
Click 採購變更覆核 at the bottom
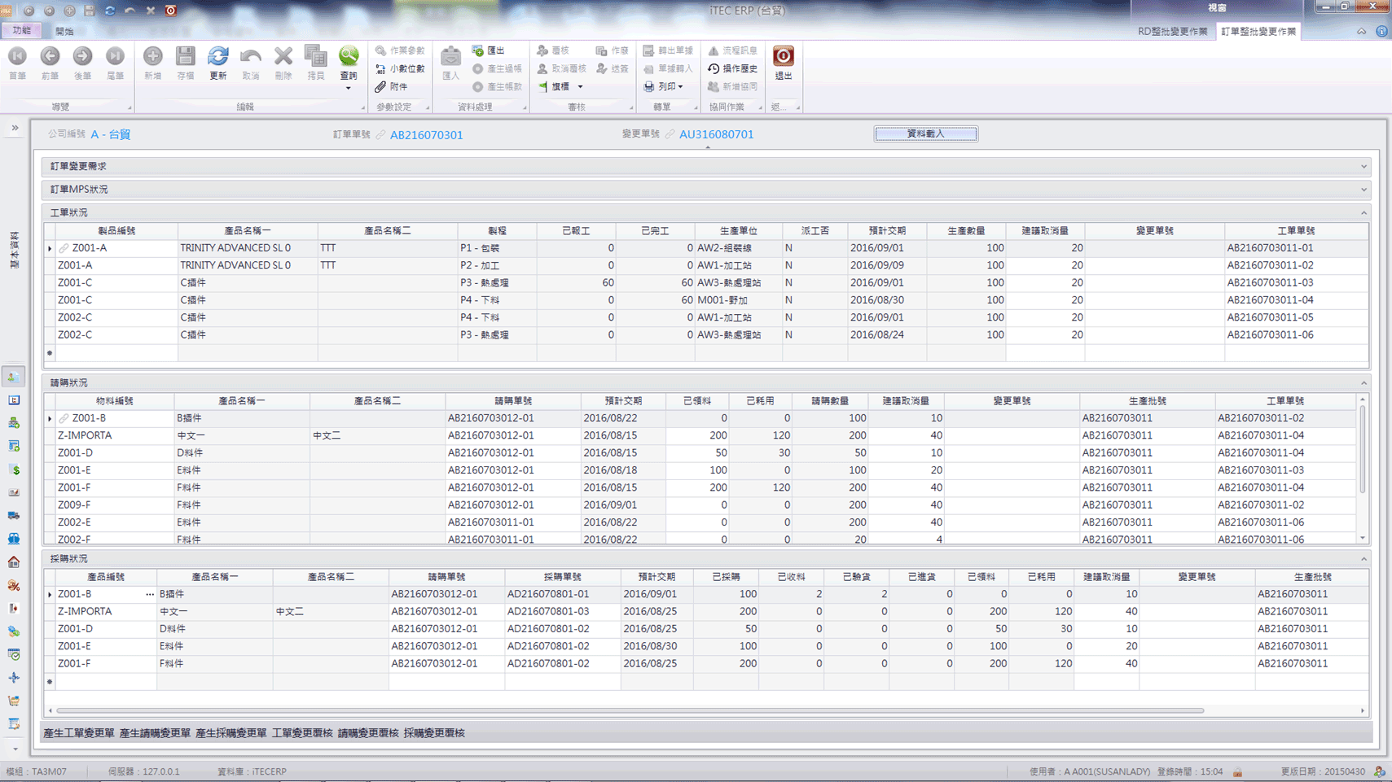434,733
